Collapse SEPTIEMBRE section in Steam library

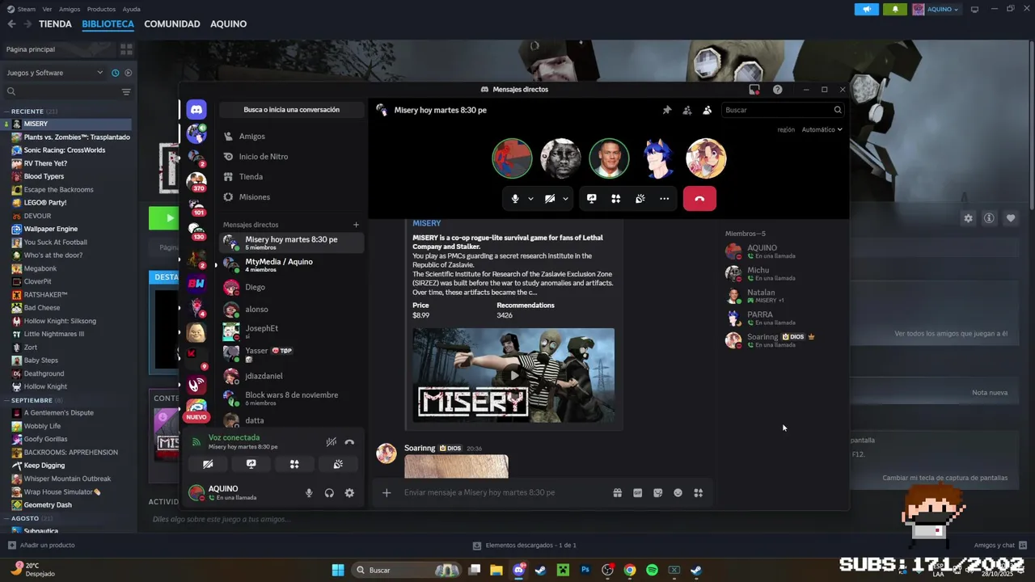pos(32,400)
